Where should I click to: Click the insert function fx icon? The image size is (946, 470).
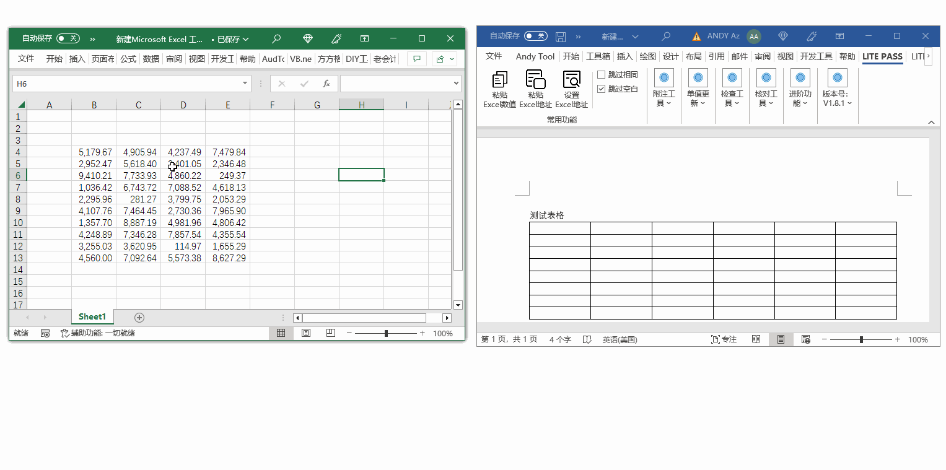pos(326,84)
